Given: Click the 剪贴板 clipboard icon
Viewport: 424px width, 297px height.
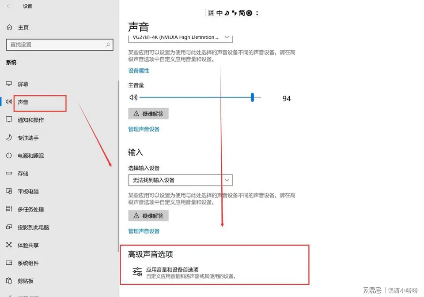Looking at the screenshot, I should coord(9,281).
